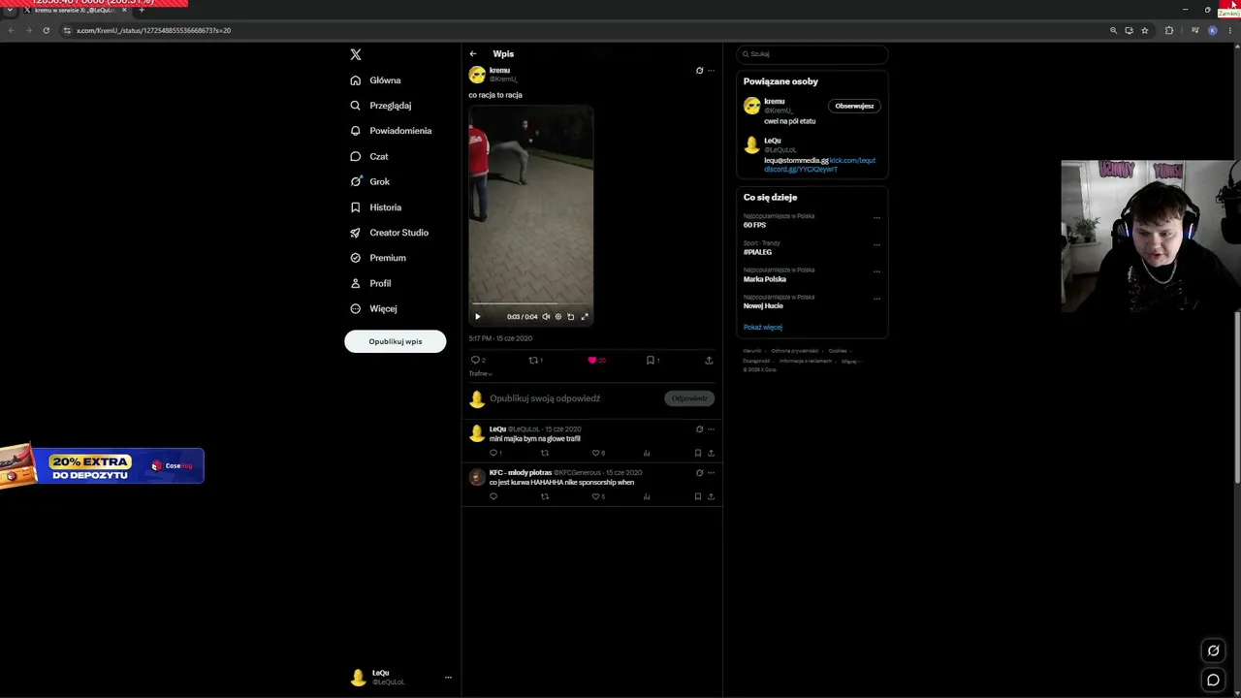Image resolution: width=1241 pixels, height=698 pixels.
Task: Go to Główna home feed
Action: click(x=376, y=80)
